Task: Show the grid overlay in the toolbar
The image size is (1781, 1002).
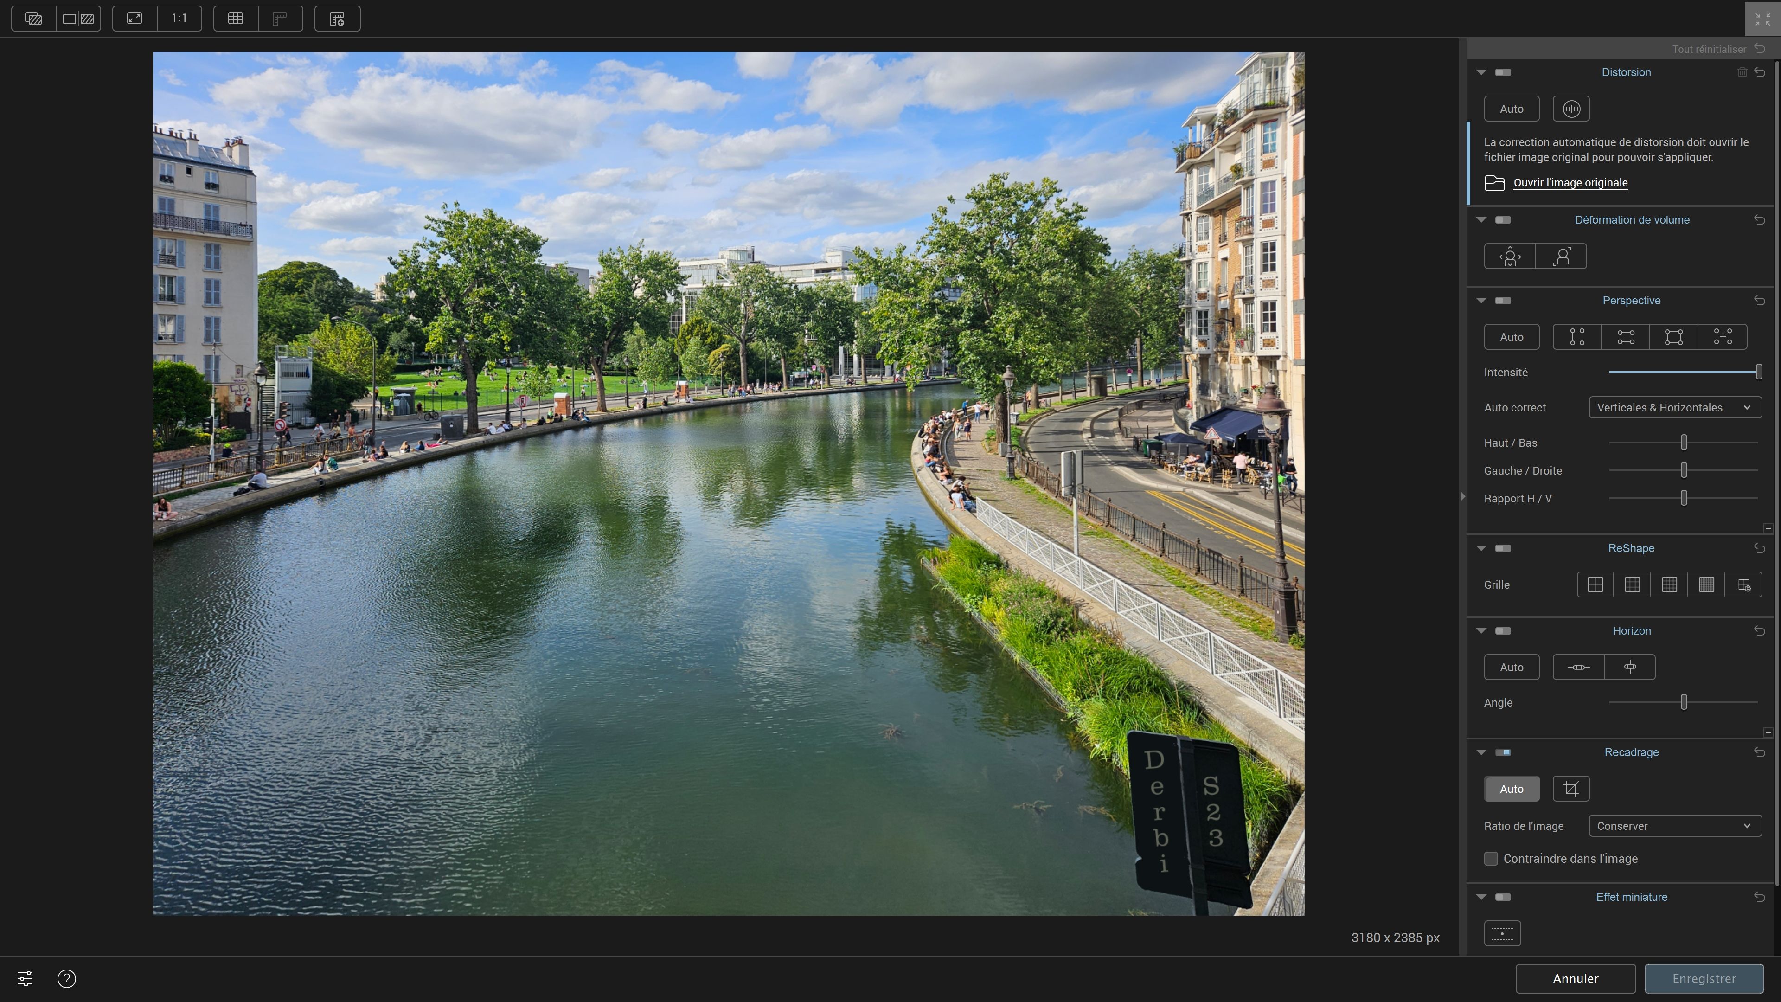Action: [x=235, y=19]
